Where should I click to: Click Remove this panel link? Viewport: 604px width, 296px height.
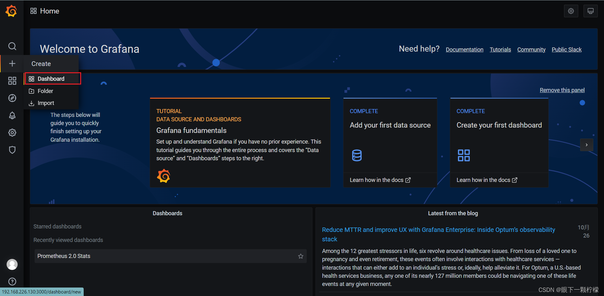pos(562,90)
